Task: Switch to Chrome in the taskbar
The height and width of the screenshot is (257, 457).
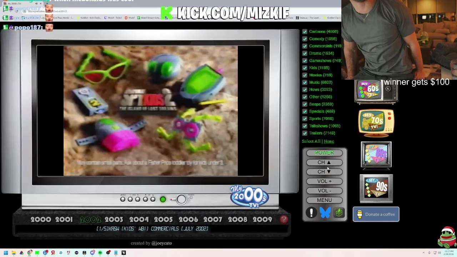Action: click(29, 253)
